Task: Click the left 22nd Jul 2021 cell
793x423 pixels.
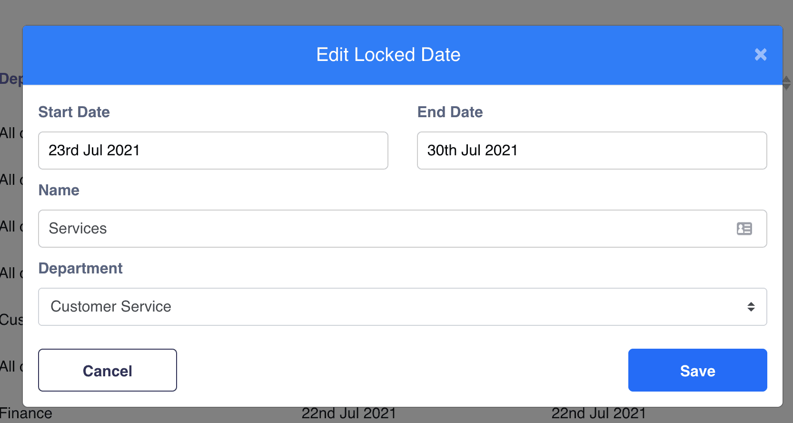Action: tap(348, 414)
